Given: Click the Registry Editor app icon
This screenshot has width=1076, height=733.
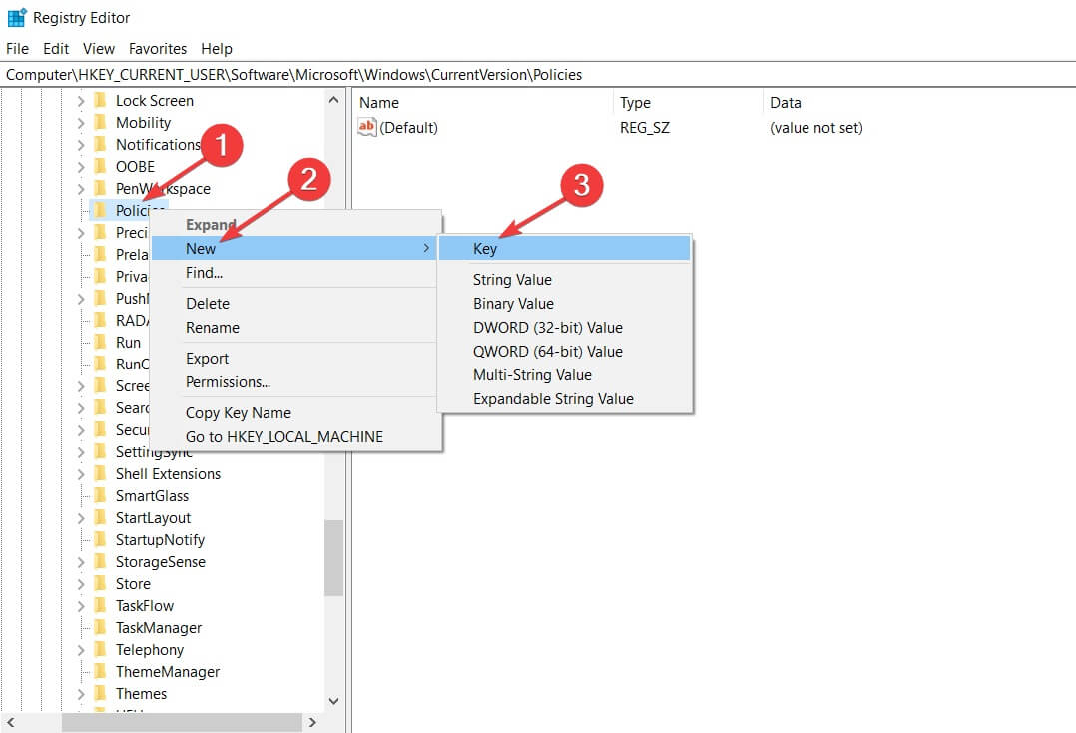Looking at the screenshot, I should coord(16,17).
